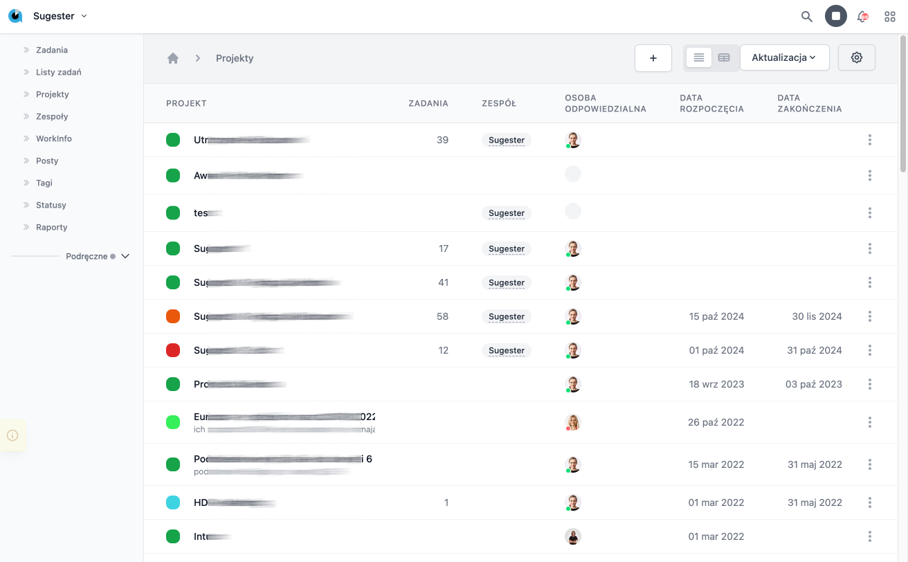Switch to the table view layout

coord(724,57)
